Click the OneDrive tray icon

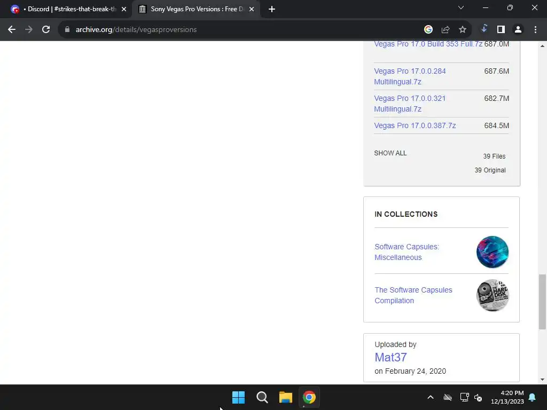click(448, 397)
